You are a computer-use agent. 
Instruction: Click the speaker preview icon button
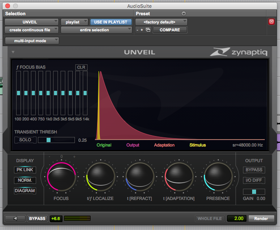pyautogui.click(x=15, y=218)
